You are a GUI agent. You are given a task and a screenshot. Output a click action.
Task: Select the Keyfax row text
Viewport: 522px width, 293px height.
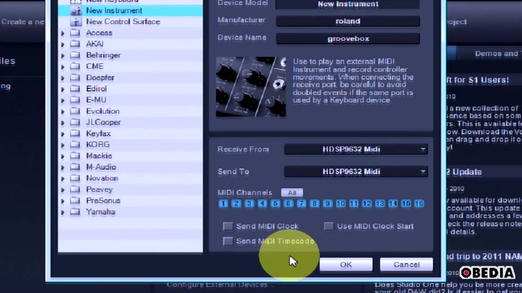click(x=98, y=133)
